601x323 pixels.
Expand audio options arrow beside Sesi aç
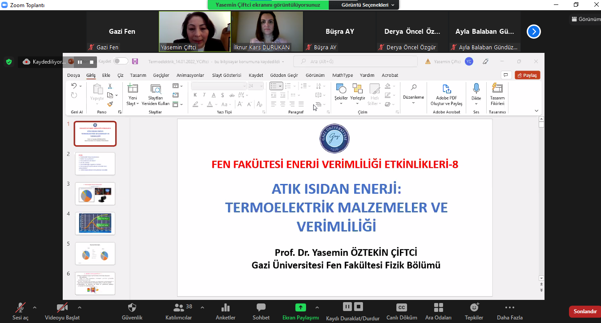[x=35, y=307]
